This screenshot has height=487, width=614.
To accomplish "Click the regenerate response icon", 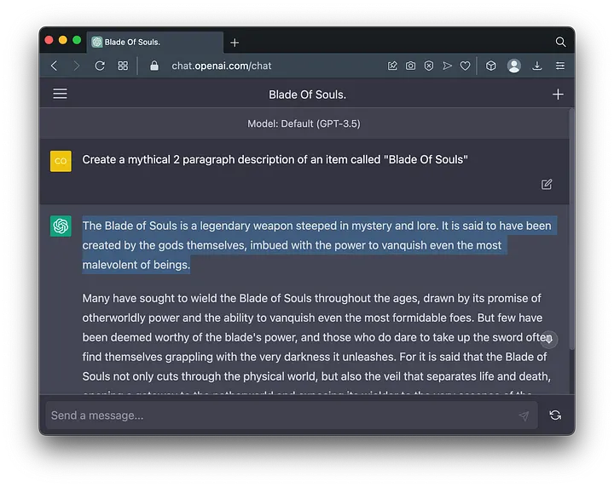I will (x=555, y=415).
